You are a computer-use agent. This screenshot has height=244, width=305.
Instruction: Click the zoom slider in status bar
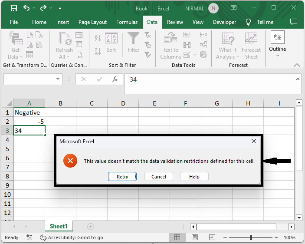tap(251, 237)
